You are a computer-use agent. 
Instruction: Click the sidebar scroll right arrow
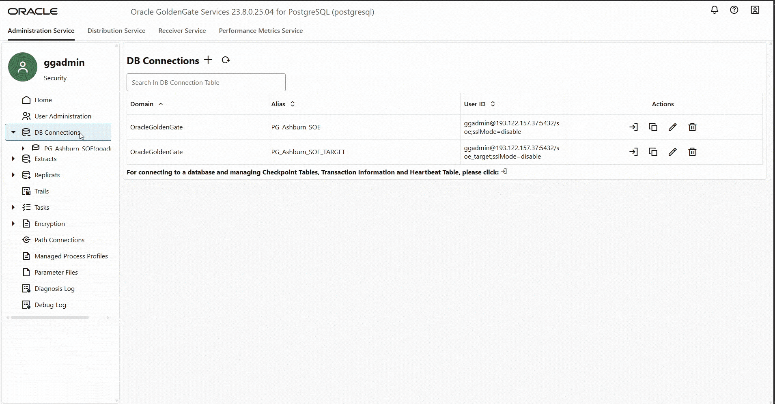(108, 318)
